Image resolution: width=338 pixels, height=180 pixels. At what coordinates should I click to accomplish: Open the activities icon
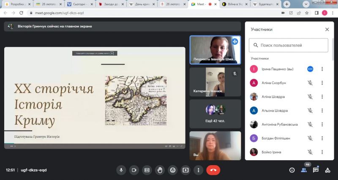328,170
